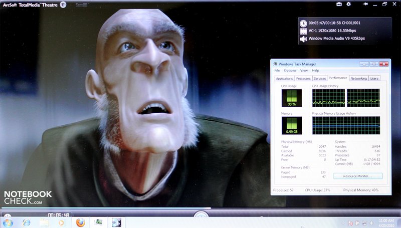Click the CPU Usage gauge showing 33 %
Screen dimensions: 401x228
tap(292, 98)
